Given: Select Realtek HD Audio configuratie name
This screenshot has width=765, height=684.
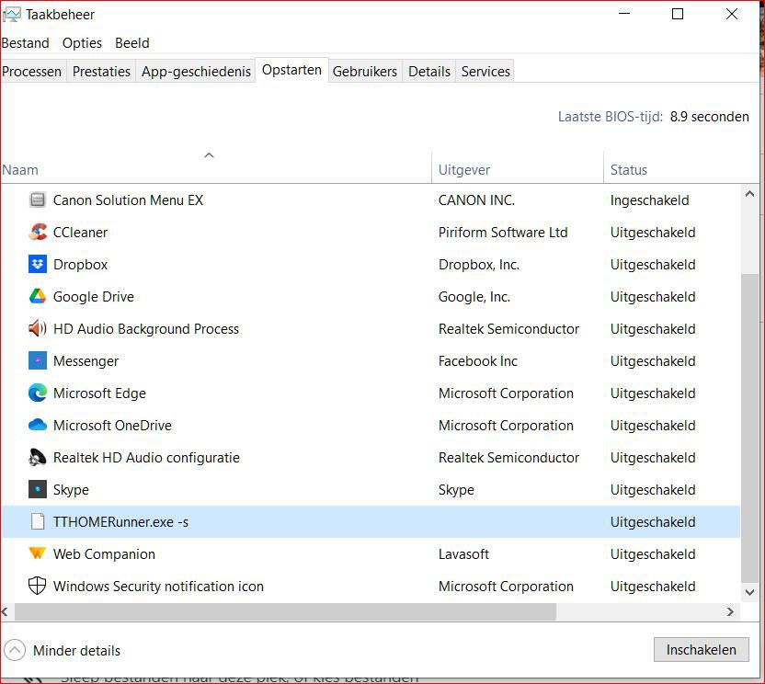Looking at the screenshot, I should tap(146, 458).
